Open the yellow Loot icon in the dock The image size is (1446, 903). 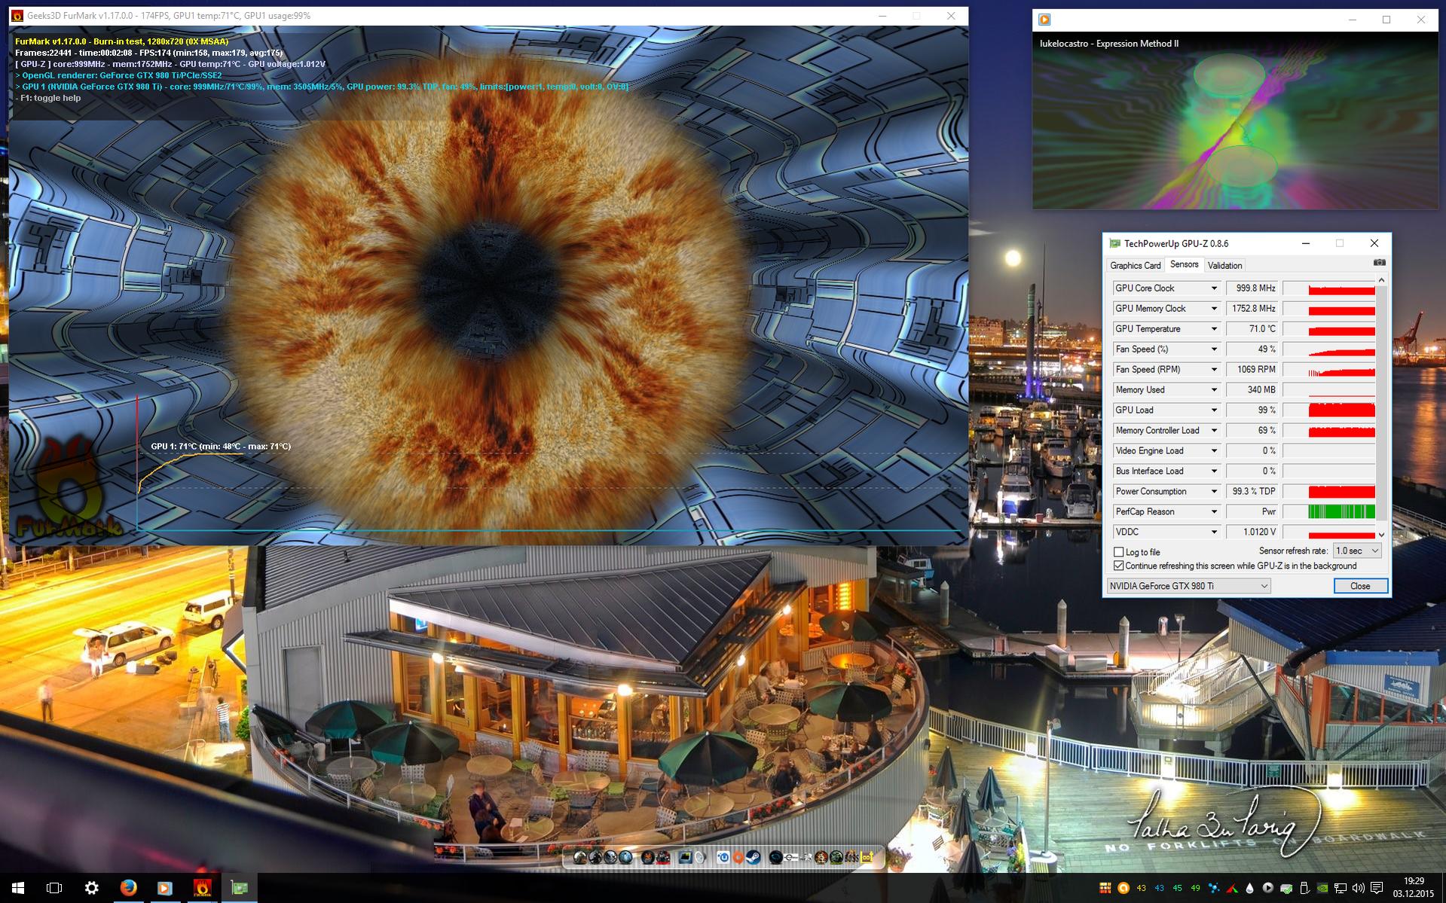click(x=867, y=857)
